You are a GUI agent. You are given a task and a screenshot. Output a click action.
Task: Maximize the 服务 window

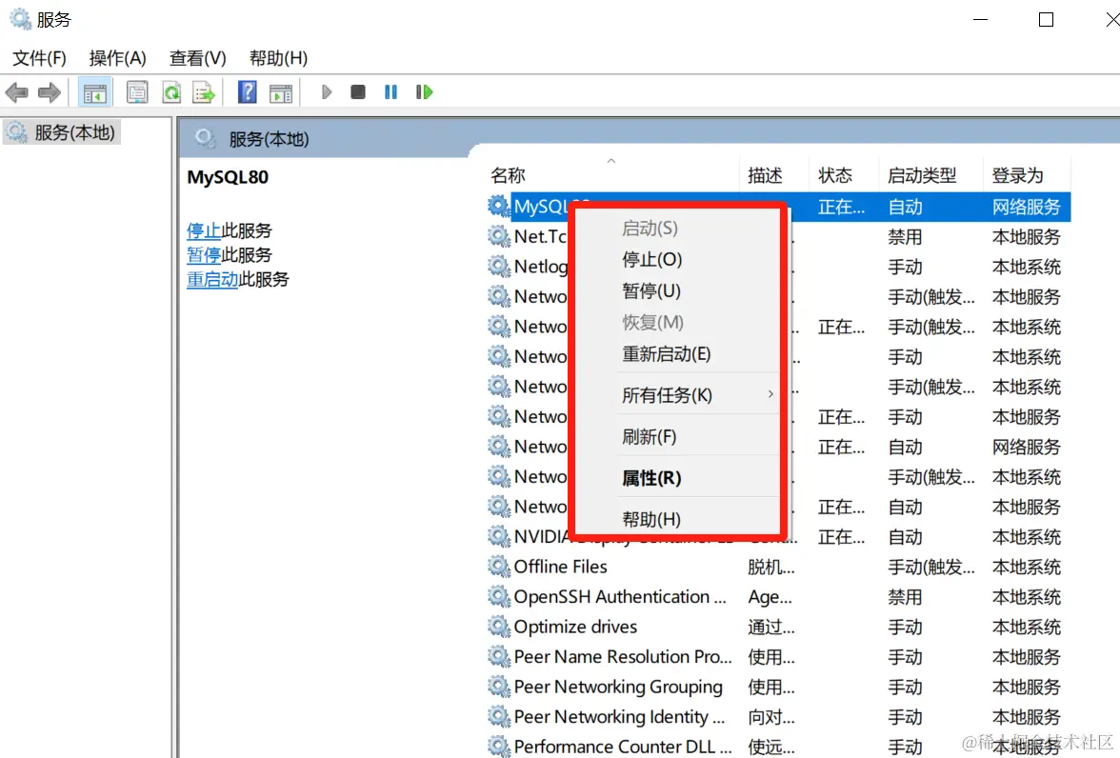pos(1046,19)
